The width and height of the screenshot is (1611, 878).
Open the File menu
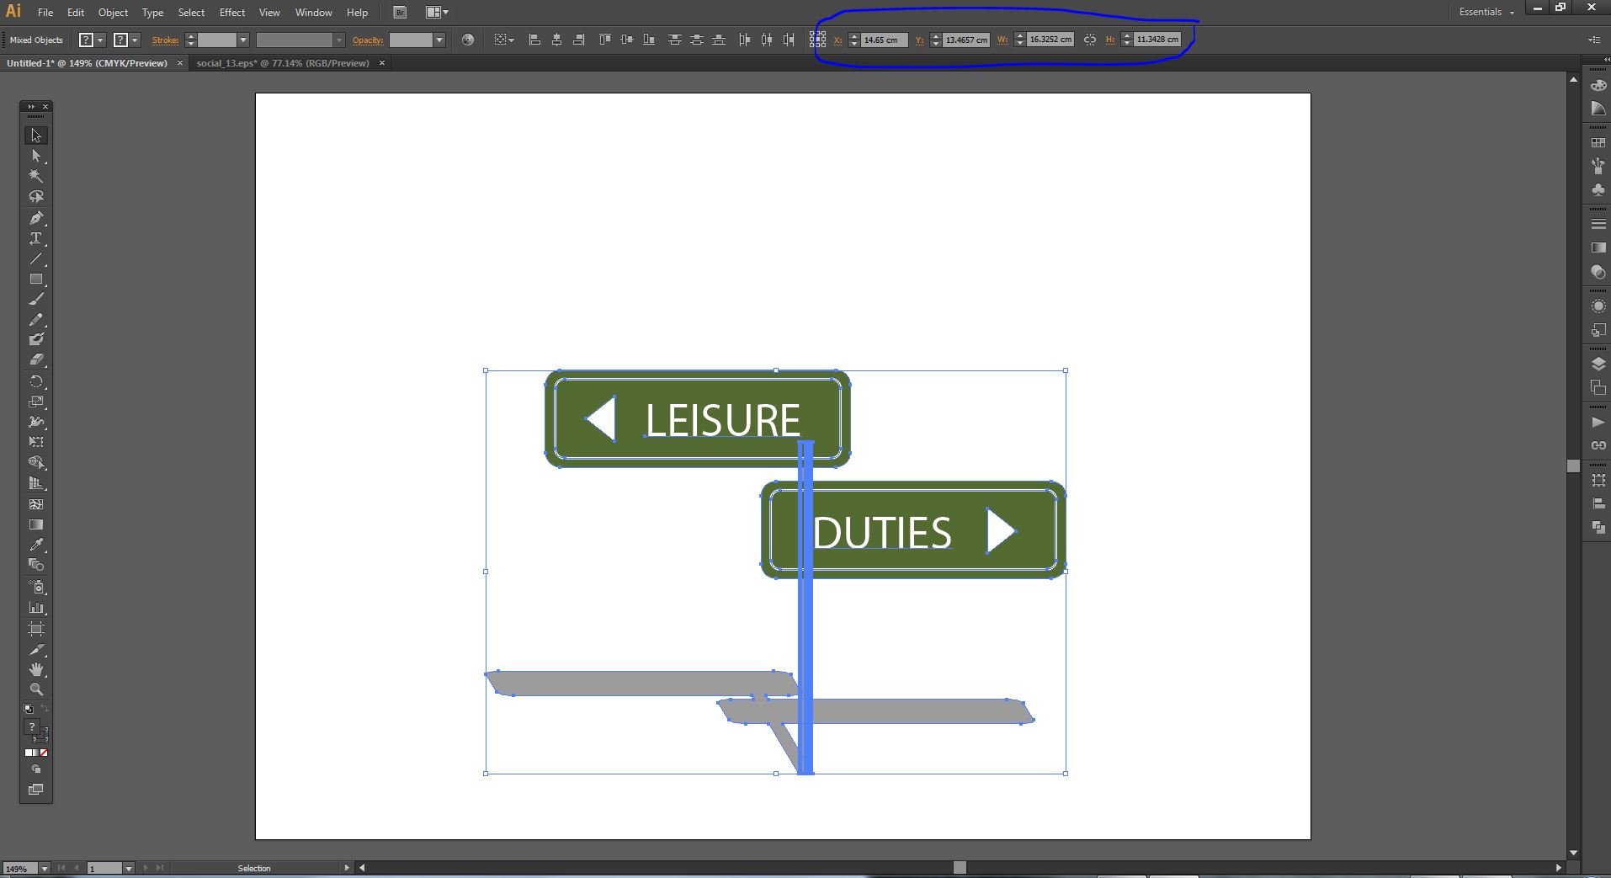pos(45,13)
